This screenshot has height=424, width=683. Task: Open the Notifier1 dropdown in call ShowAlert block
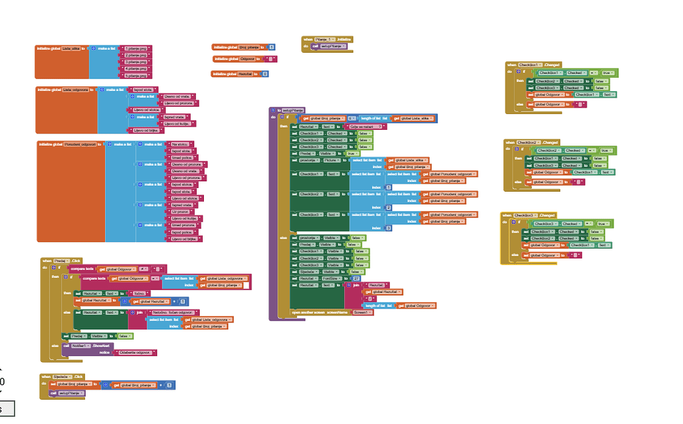[x=81, y=346]
